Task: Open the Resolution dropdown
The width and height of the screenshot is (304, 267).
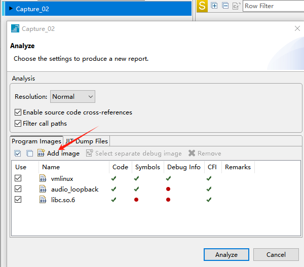Action: pyautogui.click(x=72, y=97)
